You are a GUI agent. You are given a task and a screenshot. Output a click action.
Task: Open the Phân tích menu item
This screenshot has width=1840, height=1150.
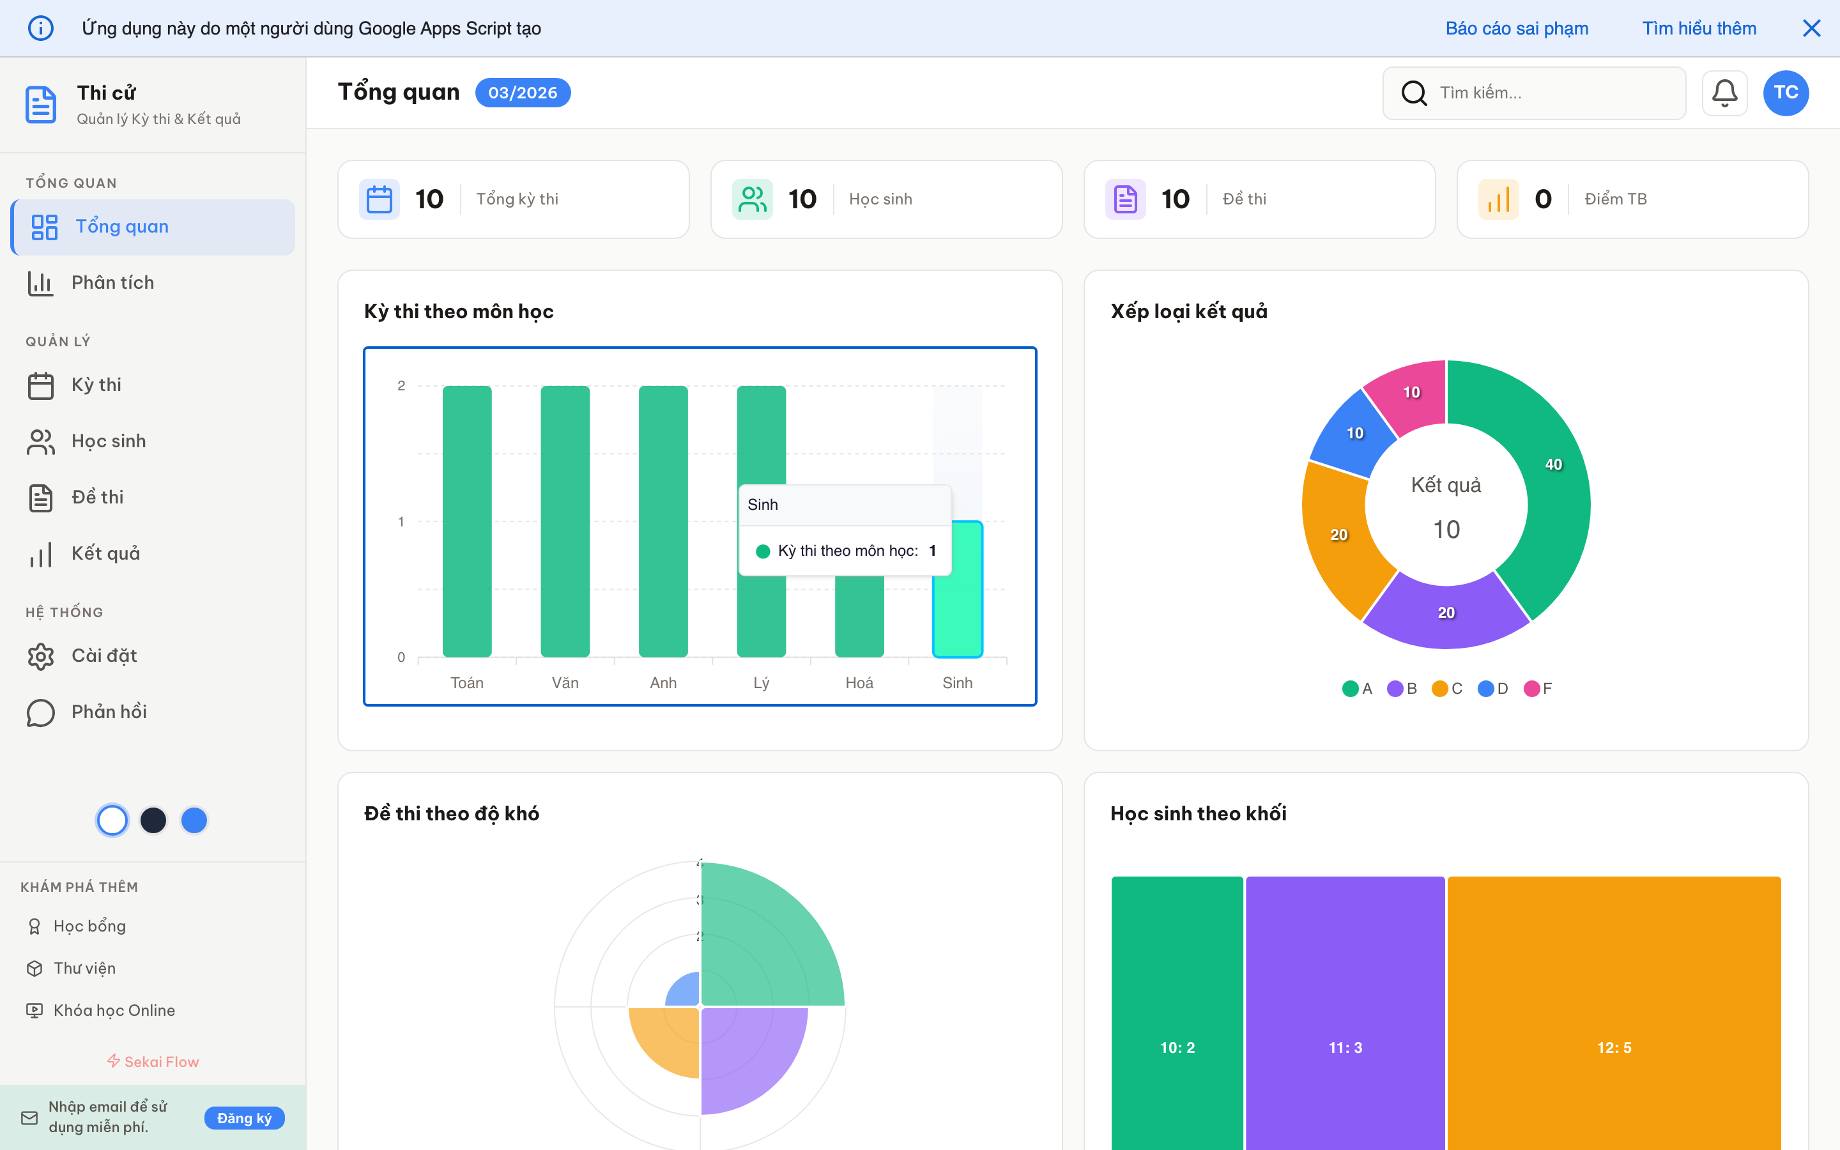(x=112, y=283)
